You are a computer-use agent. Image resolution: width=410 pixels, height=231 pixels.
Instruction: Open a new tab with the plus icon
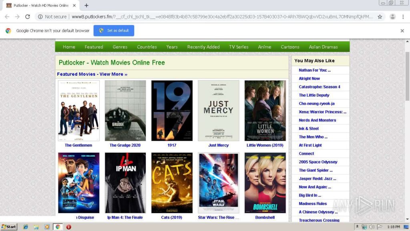pos(86,6)
